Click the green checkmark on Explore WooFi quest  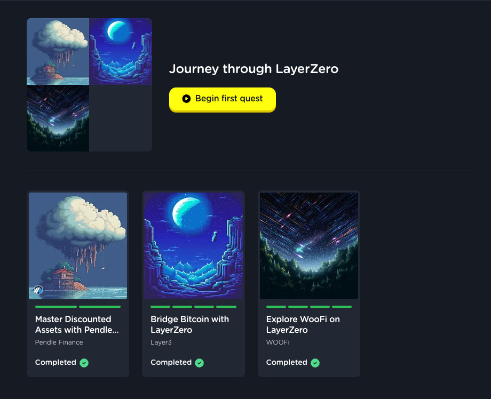(x=315, y=363)
